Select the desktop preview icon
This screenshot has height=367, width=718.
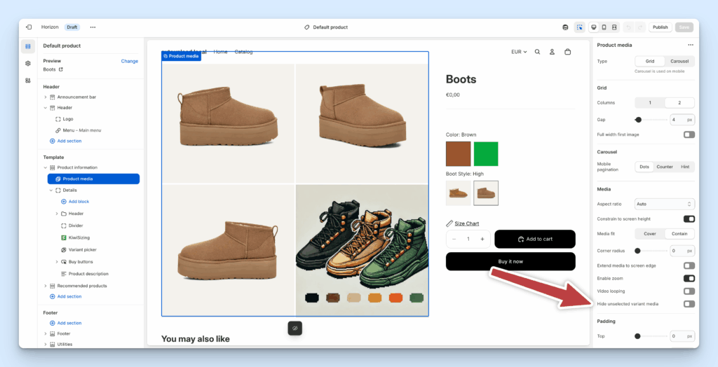tap(594, 27)
